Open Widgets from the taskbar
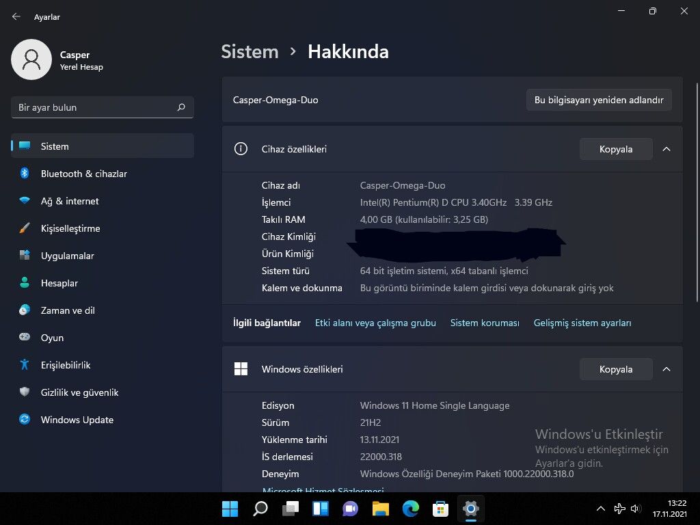 click(321, 509)
